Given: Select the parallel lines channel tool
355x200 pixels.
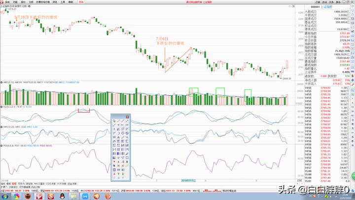Looking at the screenshot, I should click(123, 129).
